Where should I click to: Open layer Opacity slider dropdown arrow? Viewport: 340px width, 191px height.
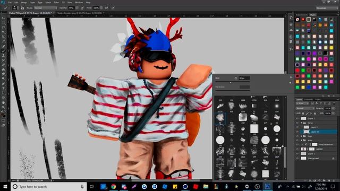pos(333,108)
